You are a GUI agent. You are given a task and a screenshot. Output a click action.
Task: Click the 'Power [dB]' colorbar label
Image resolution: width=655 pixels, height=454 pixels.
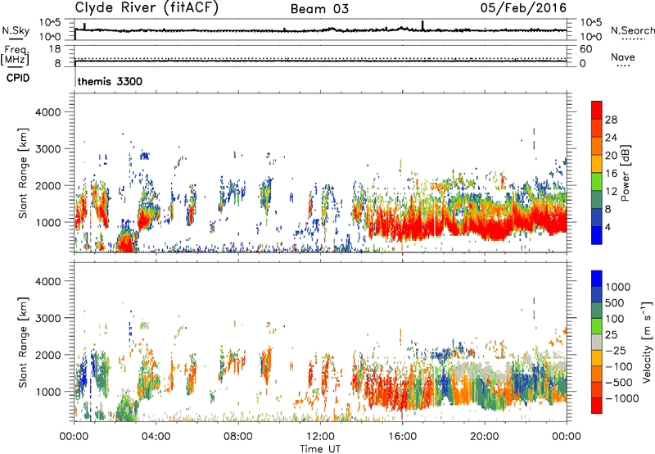626,173
